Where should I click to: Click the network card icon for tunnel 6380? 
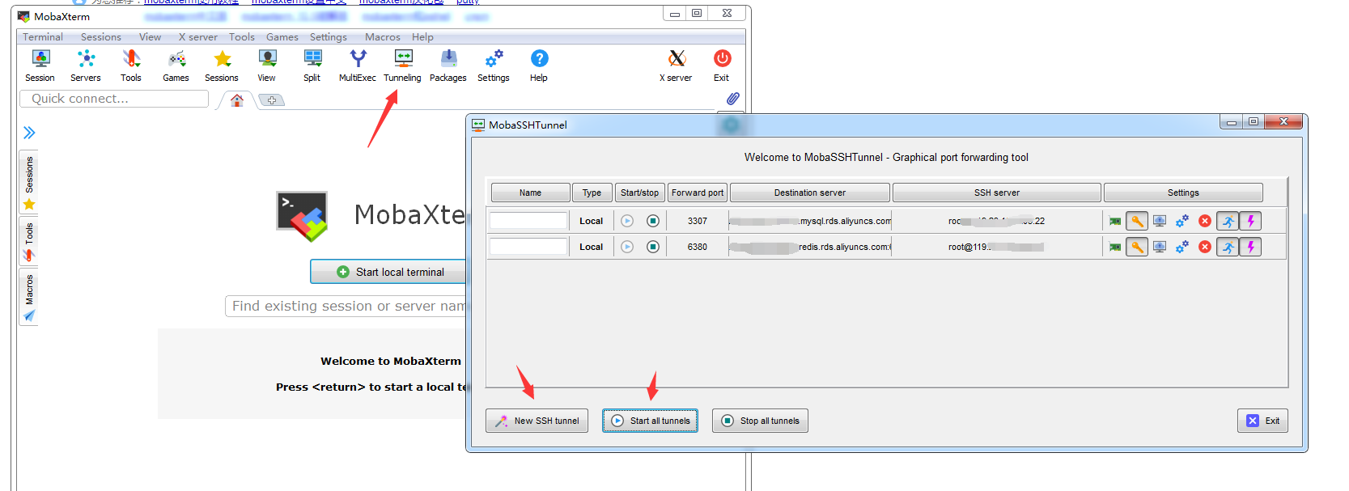(1115, 247)
